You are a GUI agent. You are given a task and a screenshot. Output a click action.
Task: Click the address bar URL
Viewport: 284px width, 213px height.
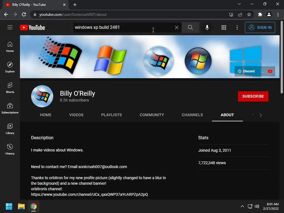pos(73,14)
